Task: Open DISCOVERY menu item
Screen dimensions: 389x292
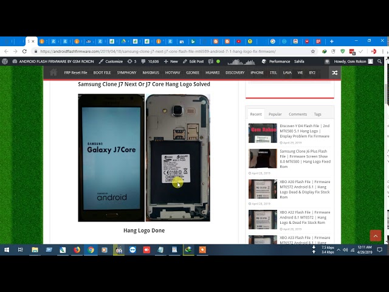Action: point(235,72)
